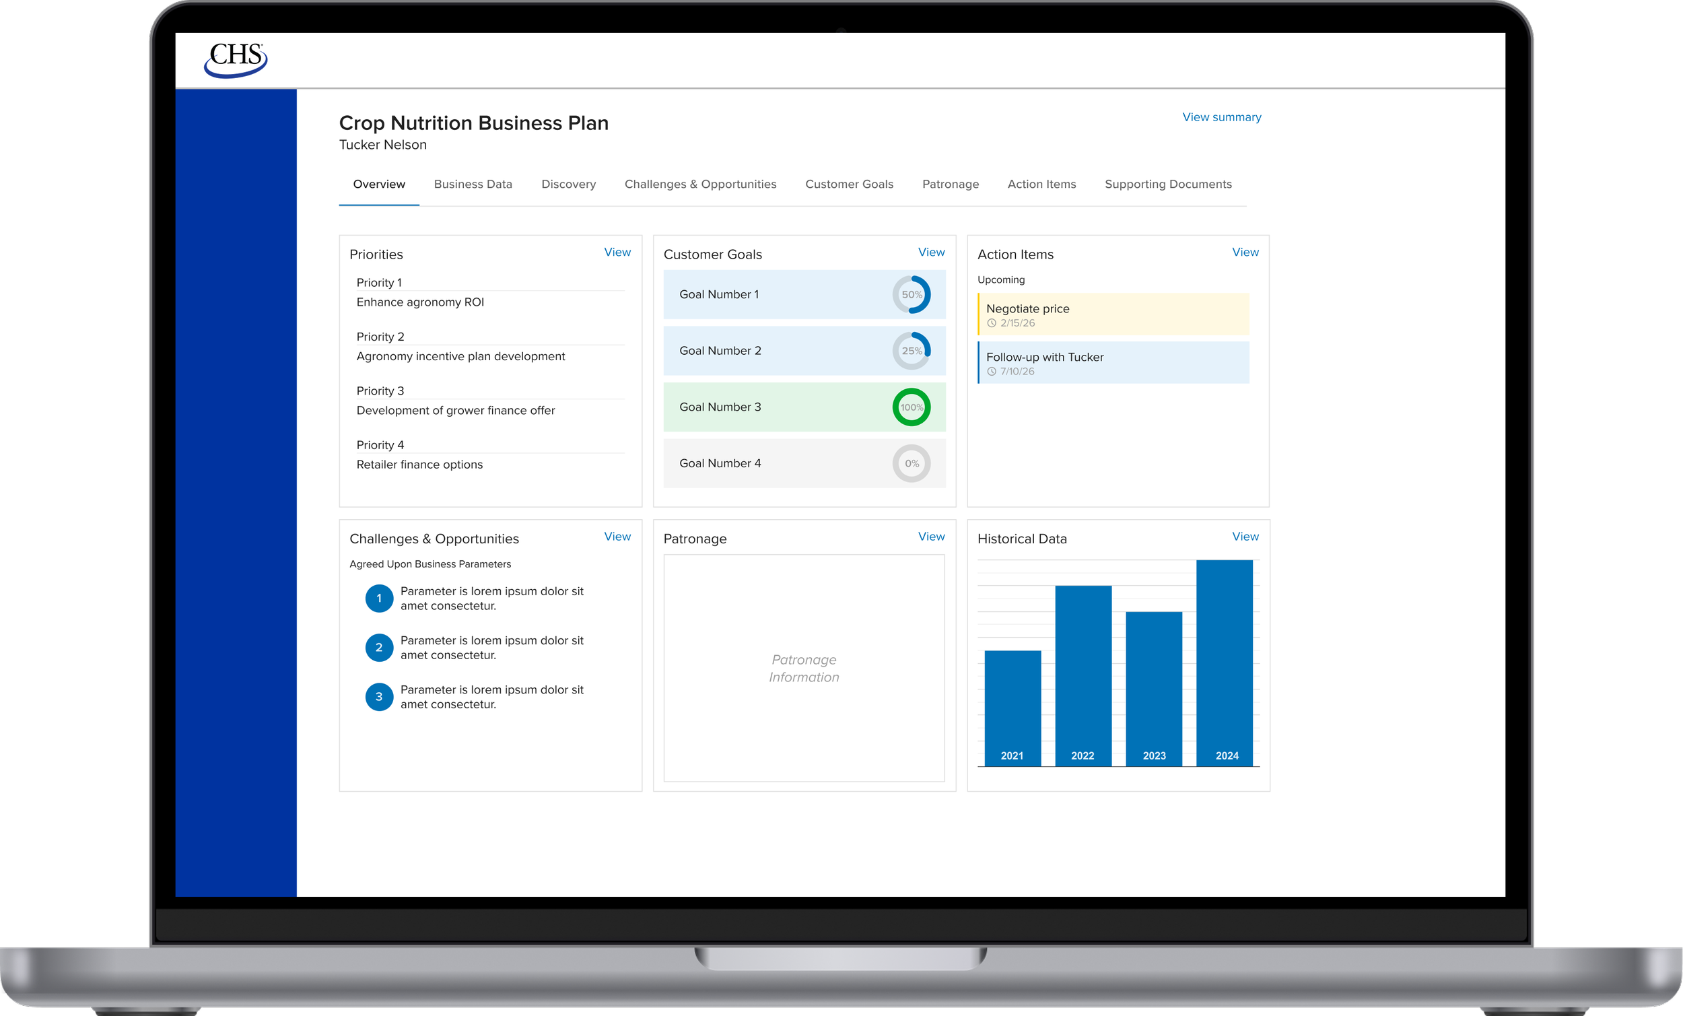Click the 2024 bar in Historical Data chart
Viewport: 1683px width, 1016px height.
pos(1224,663)
